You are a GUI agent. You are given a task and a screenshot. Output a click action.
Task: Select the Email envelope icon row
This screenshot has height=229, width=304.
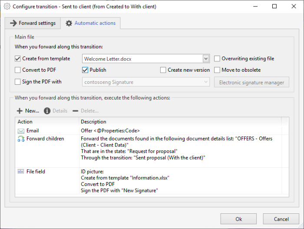coord(149,131)
